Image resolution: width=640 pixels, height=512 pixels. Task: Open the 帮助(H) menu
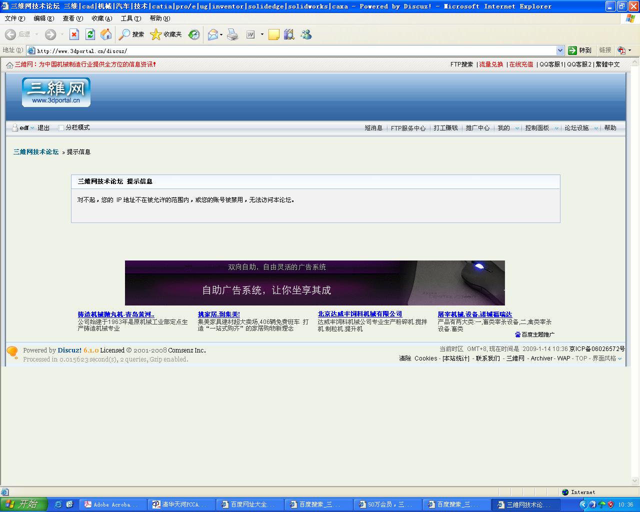coord(159,18)
